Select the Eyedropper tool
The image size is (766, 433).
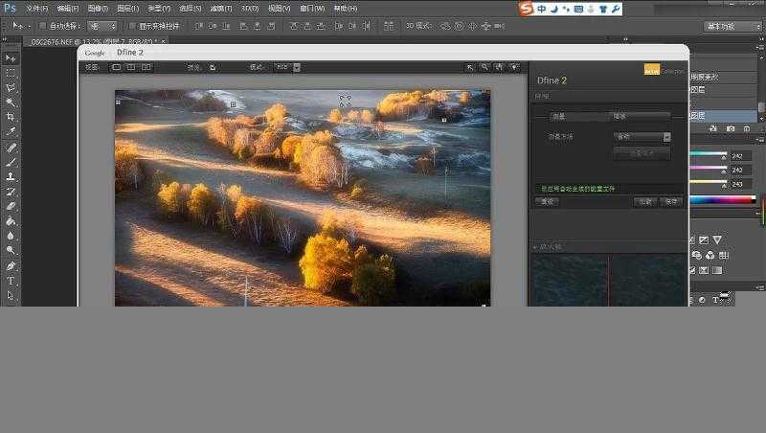click(x=11, y=131)
